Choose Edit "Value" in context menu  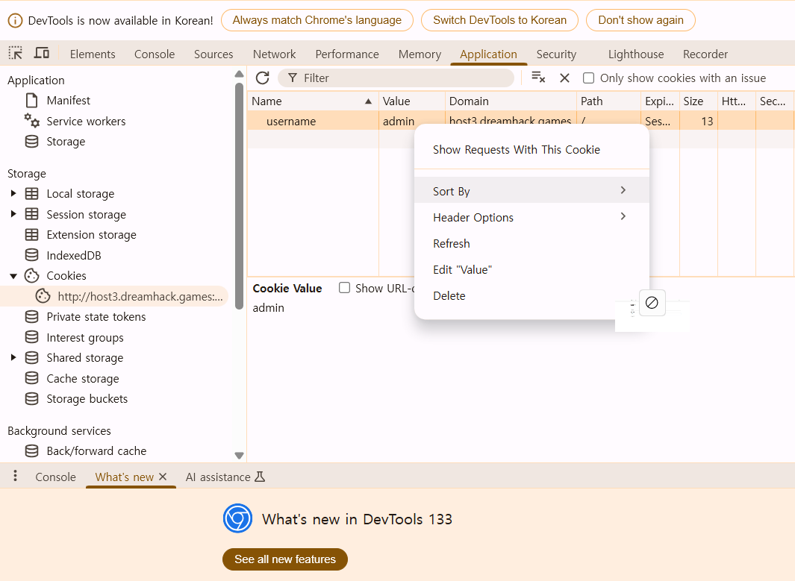(531, 269)
